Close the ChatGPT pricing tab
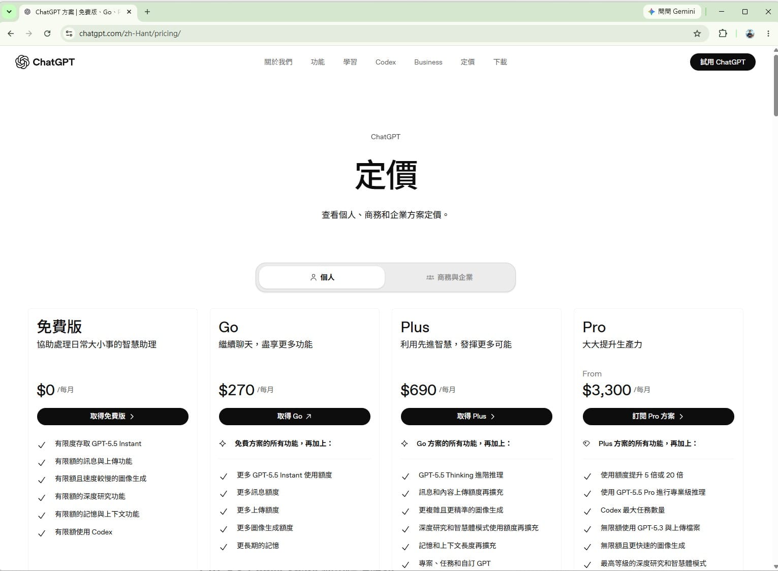 click(129, 12)
